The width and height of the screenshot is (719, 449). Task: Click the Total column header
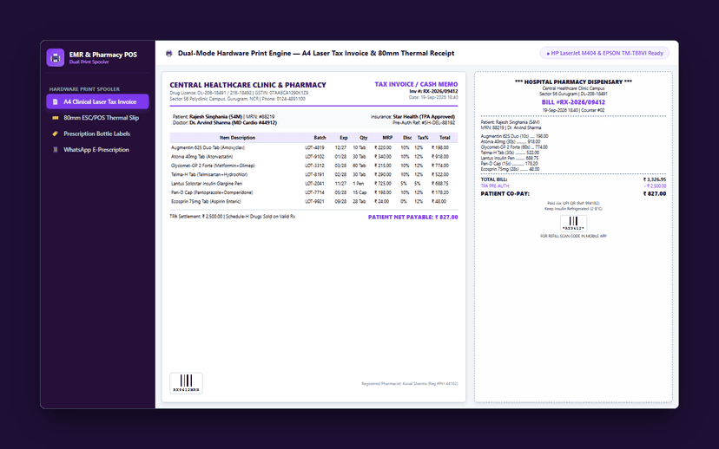coord(445,137)
